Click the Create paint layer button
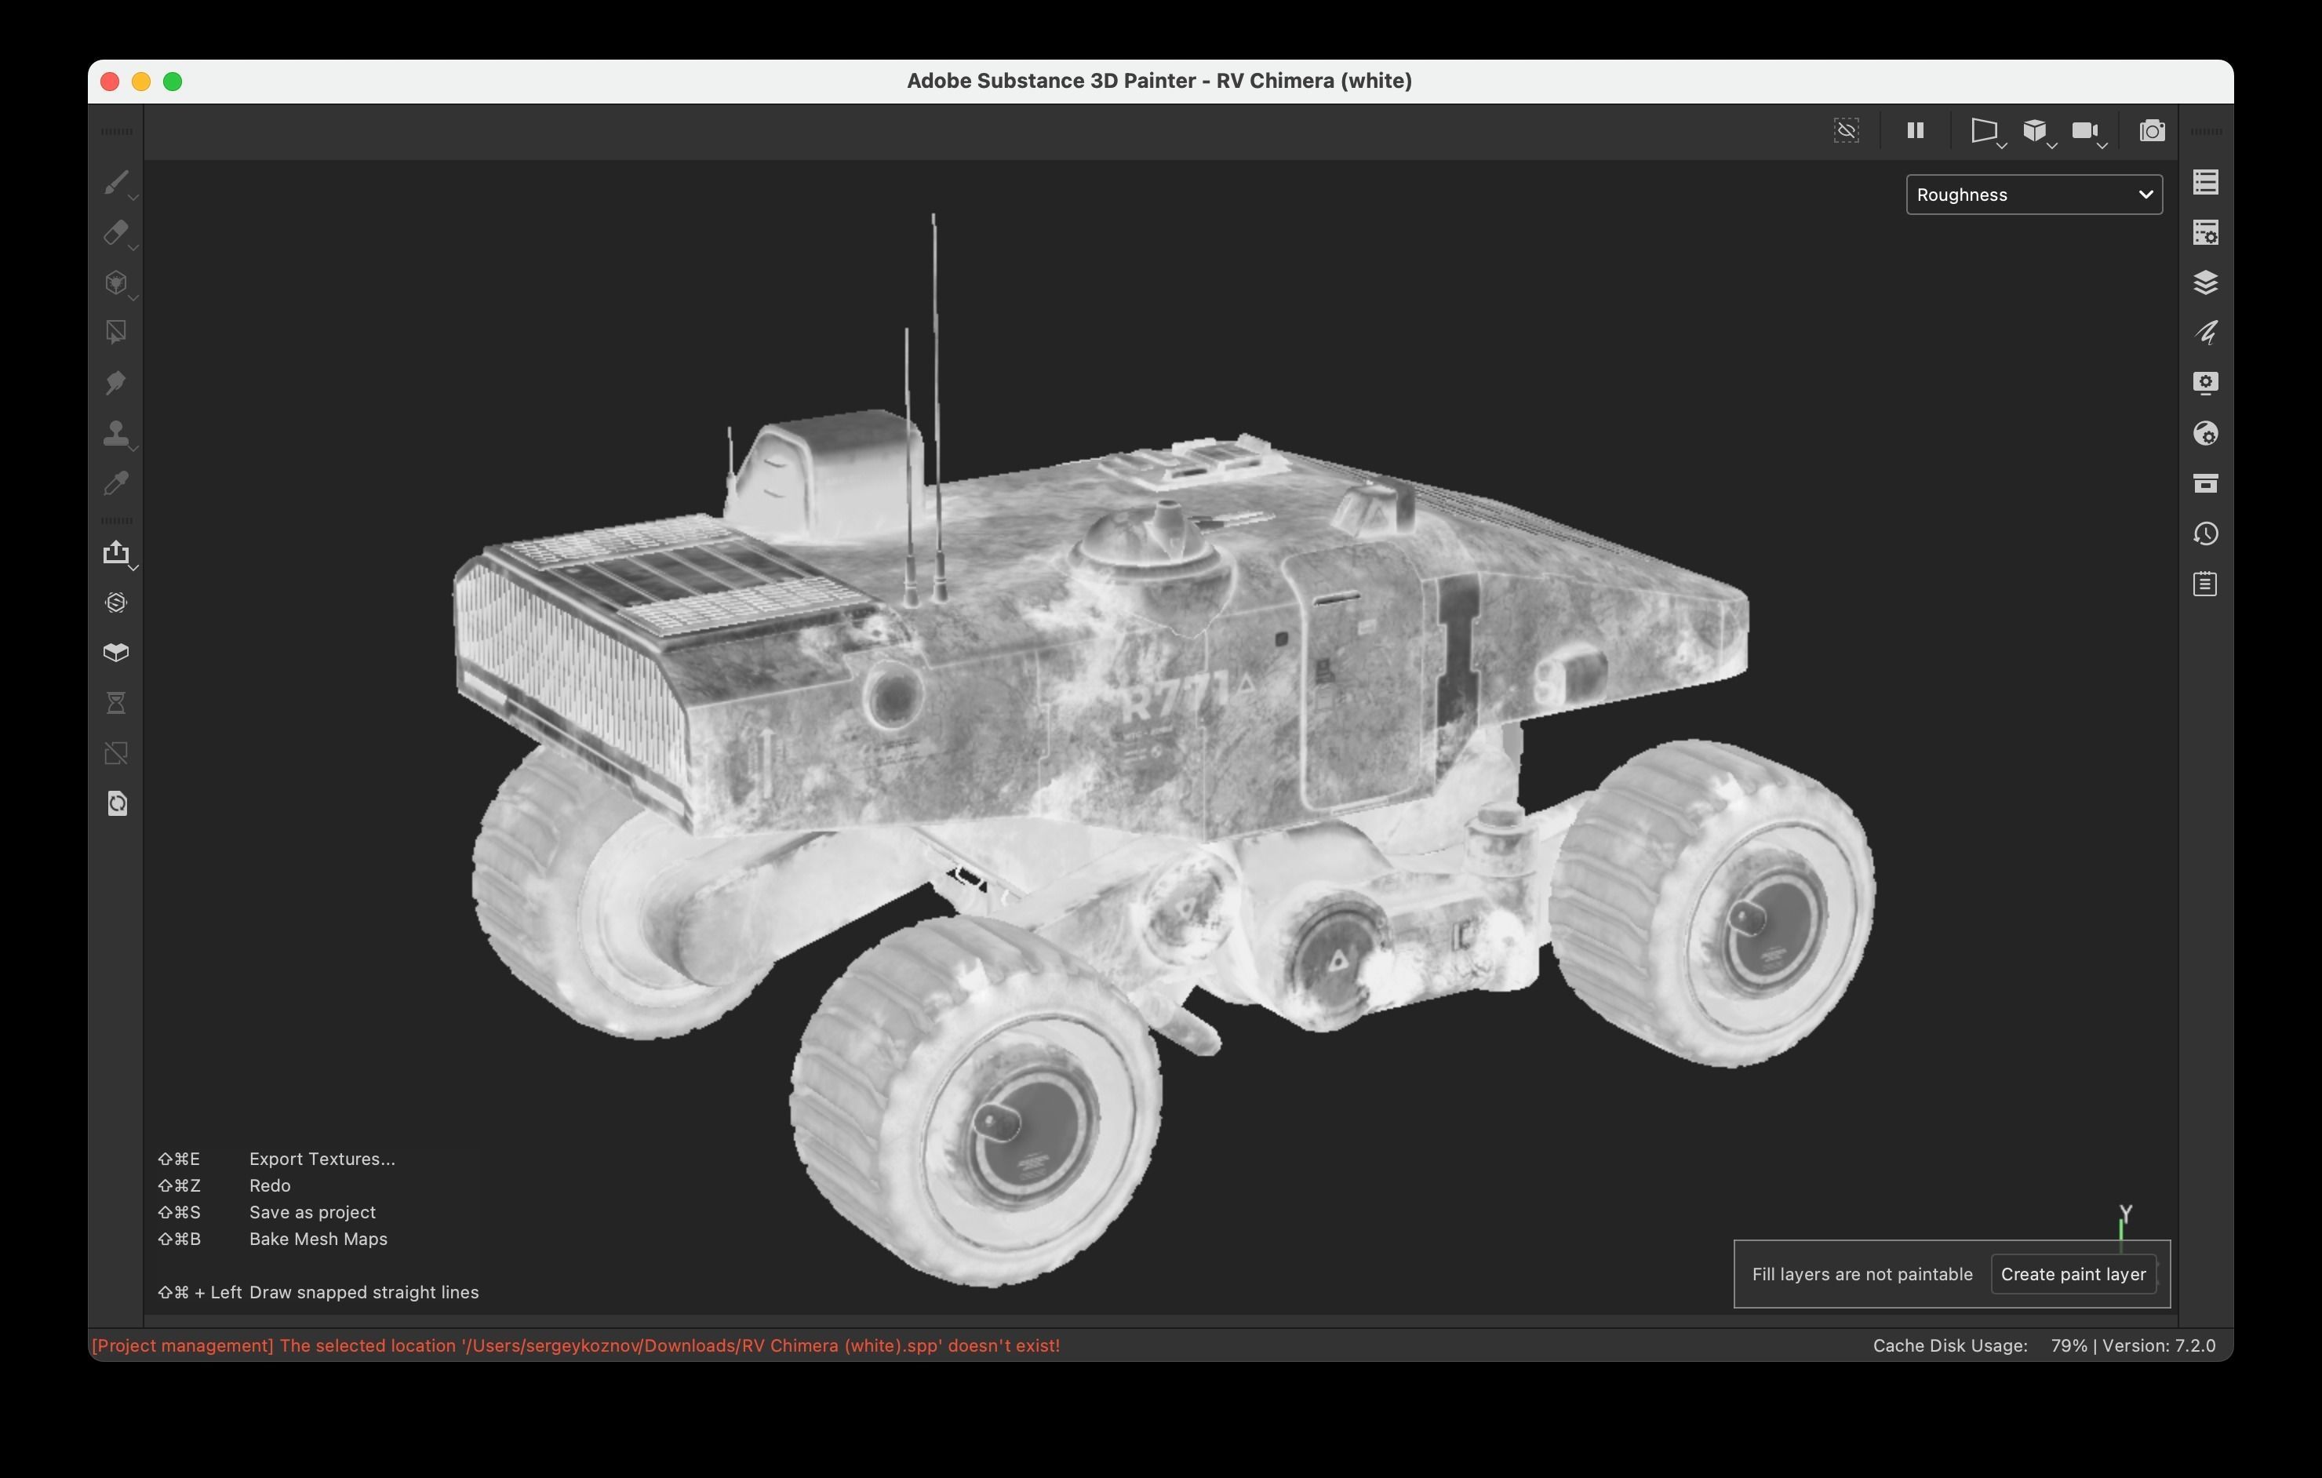This screenshot has height=1478, width=2322. pos(2073,1273)
